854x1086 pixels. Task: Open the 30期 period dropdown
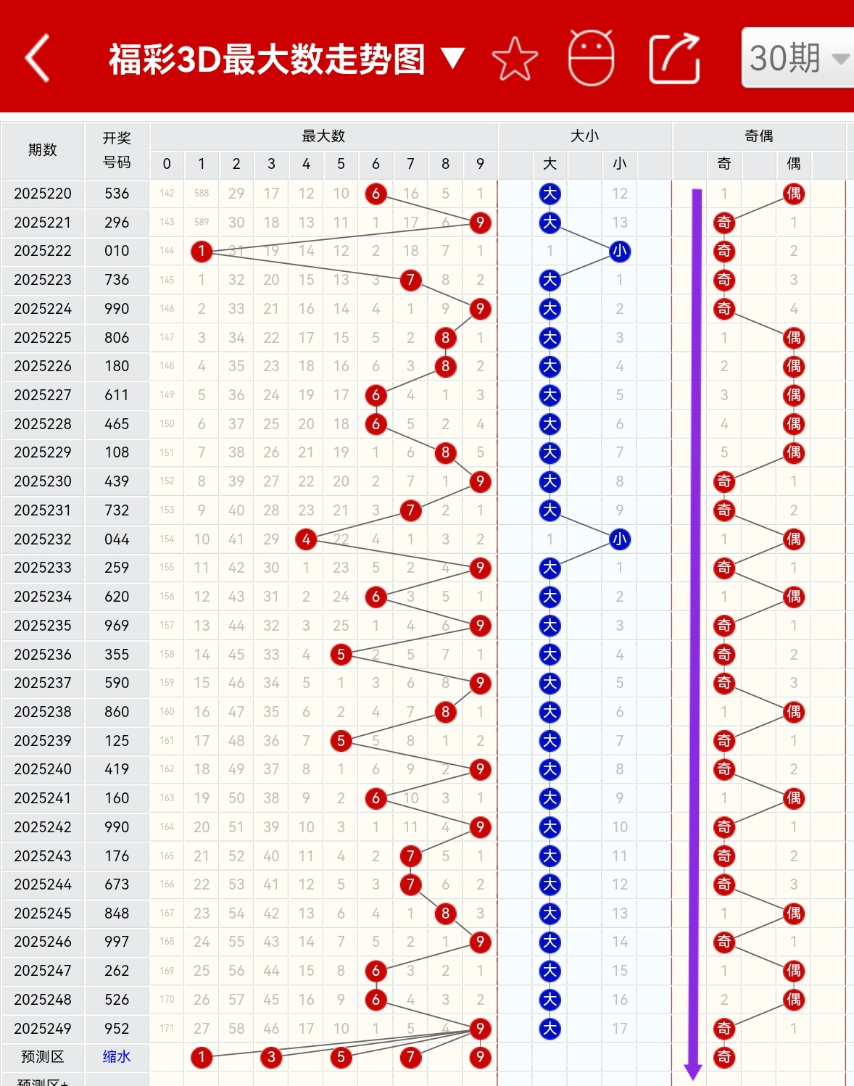pyautogui.click(x=797, y=58)
